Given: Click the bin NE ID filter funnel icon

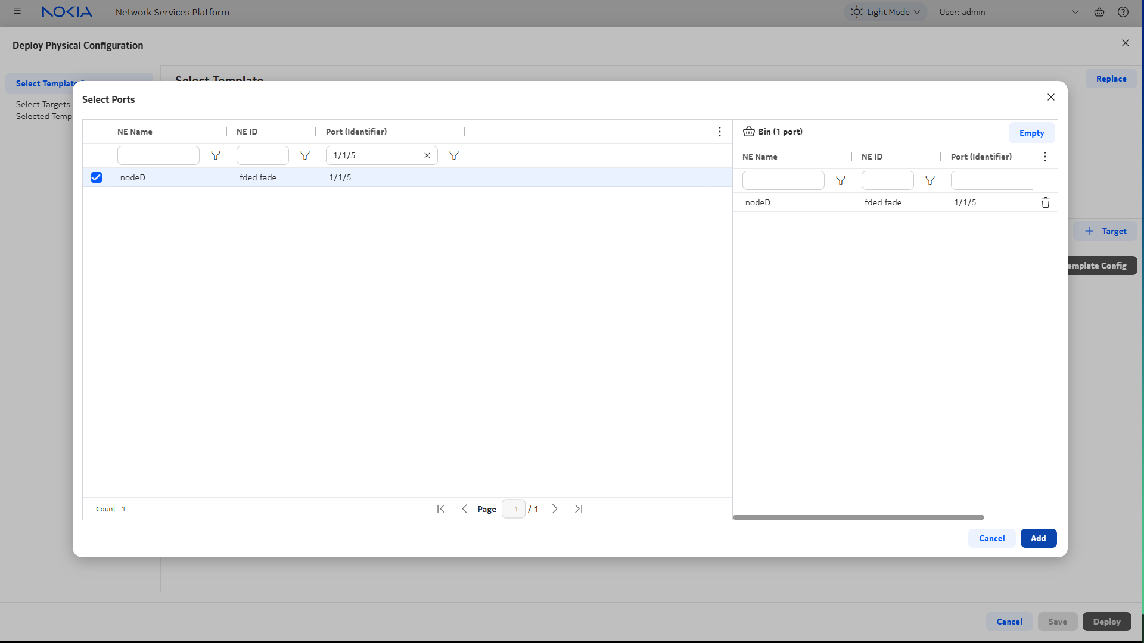Looking at the screenshot, I should click(930, 180).
